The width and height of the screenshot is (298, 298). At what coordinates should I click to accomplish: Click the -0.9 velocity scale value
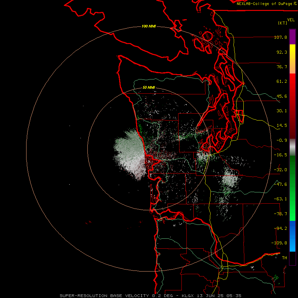[282, 140]
